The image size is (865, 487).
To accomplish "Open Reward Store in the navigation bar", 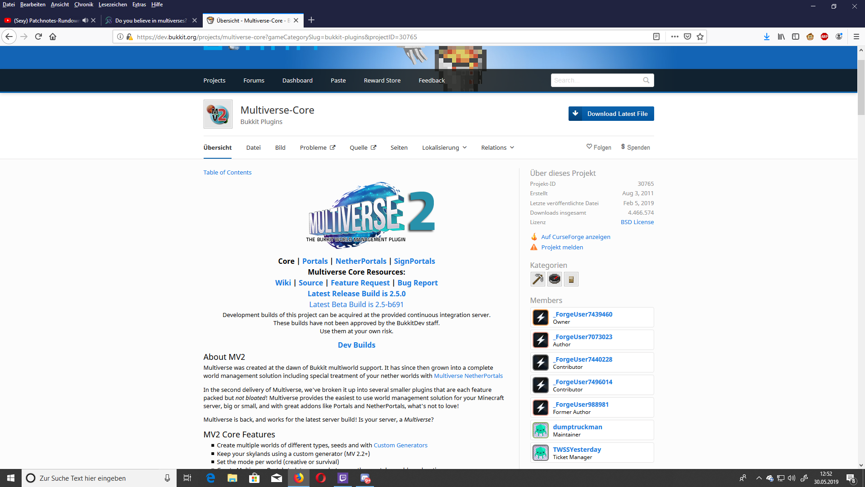I will (382, 80).
